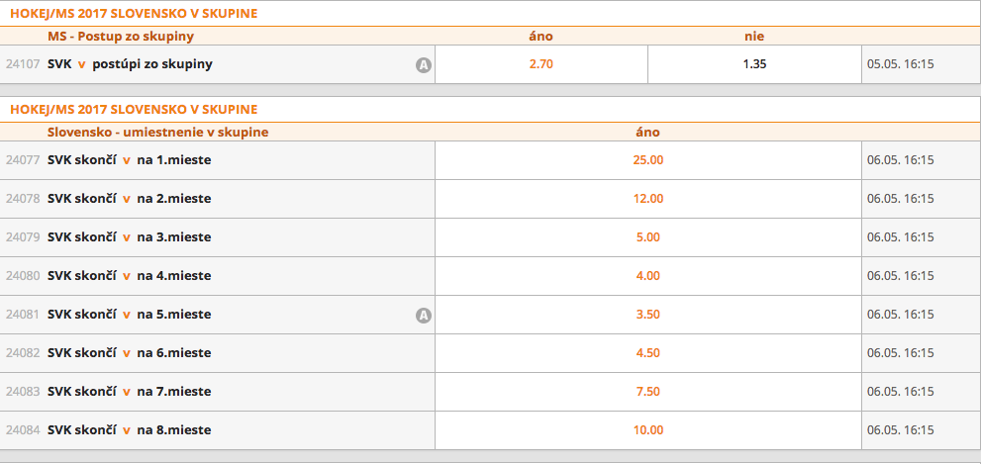The height and width of the screenshot is (464, 981).
Task: Click event number 24081
Action: point(22,315)
